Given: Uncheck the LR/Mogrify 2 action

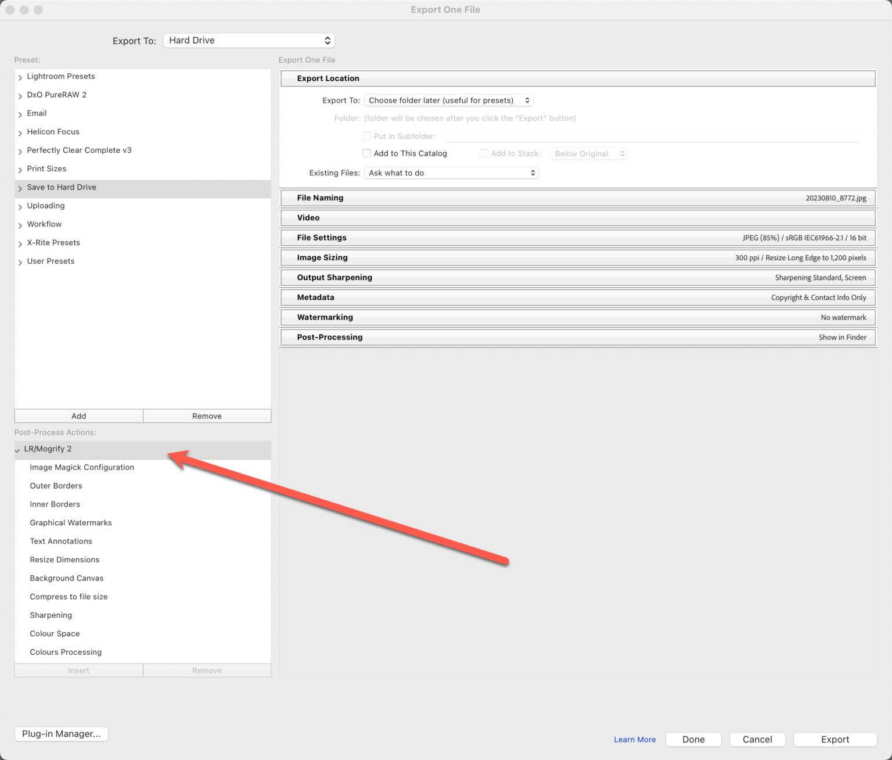Looking at the screenshot, I should (x=17, y=449).
